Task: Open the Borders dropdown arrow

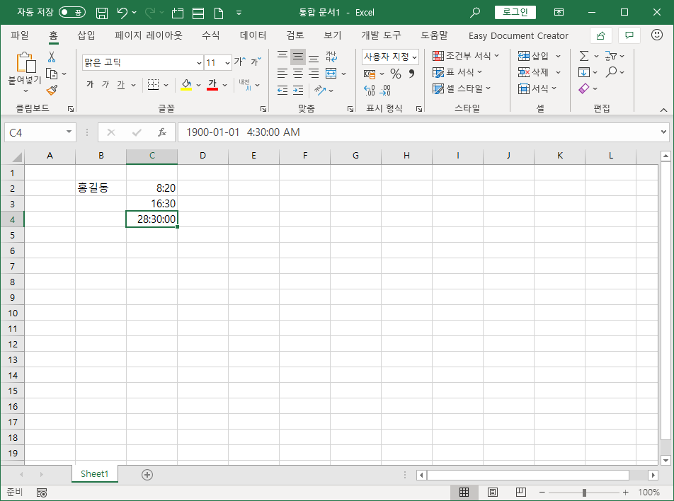Action: 166,85
